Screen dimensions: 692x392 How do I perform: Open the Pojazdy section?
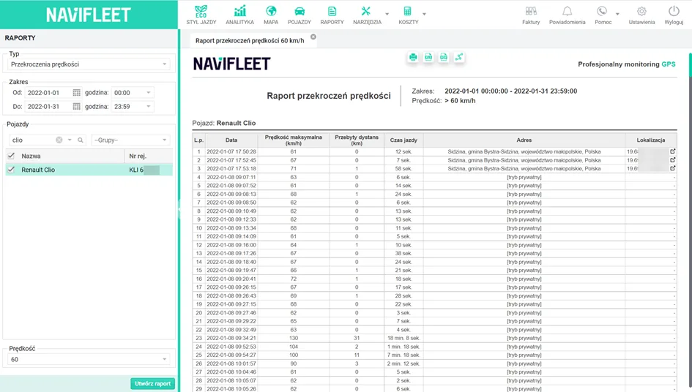[300, 15]
